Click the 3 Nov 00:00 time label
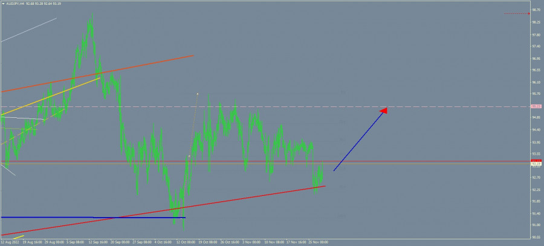The width and height of the screenshot is (544, 246). click(x=251, y=242)
